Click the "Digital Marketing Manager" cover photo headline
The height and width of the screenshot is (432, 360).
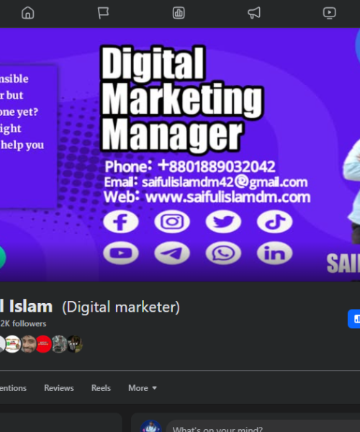(x=181, y=99)
